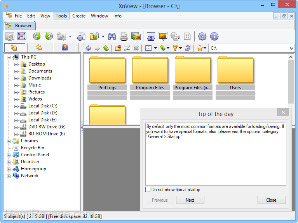Select Downloads in the folder tree
This screenshot has width=298, height=223.
pos(40,78)
